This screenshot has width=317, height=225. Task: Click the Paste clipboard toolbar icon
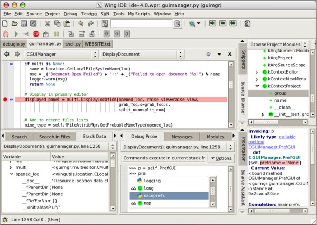pos(67,24)
